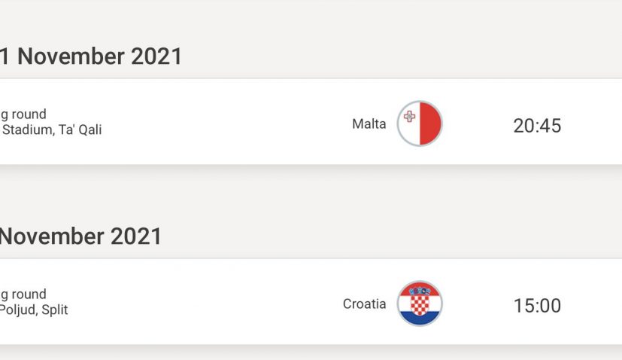The width and height of the screenshot is (622, 360).
Task: Select the Croatia team name
Action: click(x=364, y=304)
